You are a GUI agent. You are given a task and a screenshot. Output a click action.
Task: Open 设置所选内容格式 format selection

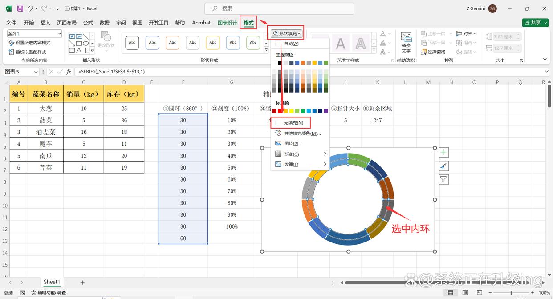29,43
